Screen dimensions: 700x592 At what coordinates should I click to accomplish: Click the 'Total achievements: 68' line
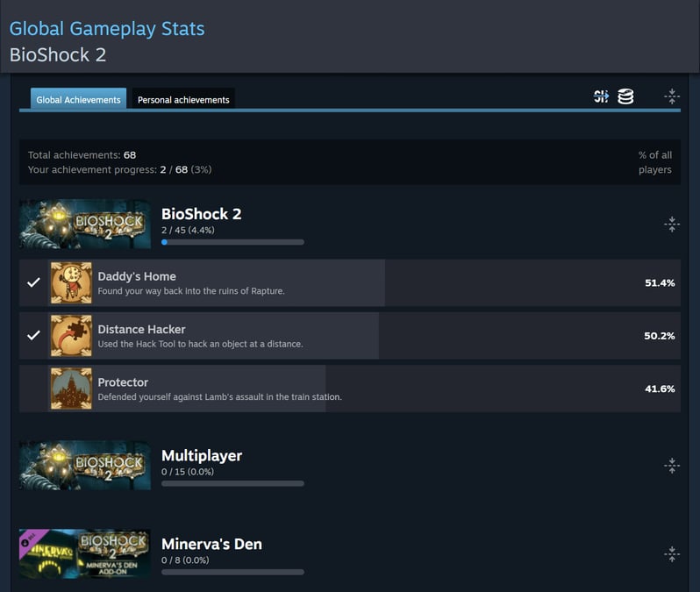point(82,155)
